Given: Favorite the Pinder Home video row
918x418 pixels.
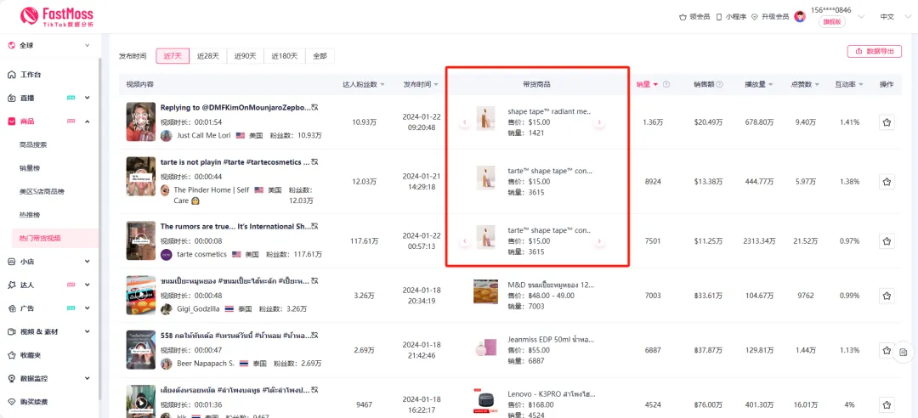Looking at the screenshot, I should click(x=887, y=182).
